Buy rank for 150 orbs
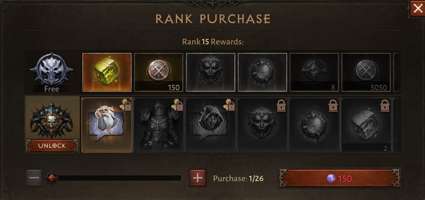The width and height of the screenshot is (425, 200). (x=340, y=178)
